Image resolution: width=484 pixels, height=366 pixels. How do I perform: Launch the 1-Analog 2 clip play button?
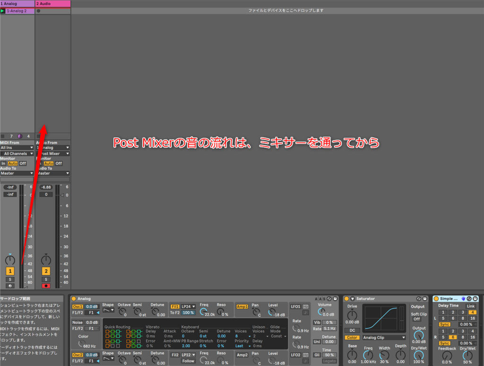pyautogui.click(x=3, y=11)
